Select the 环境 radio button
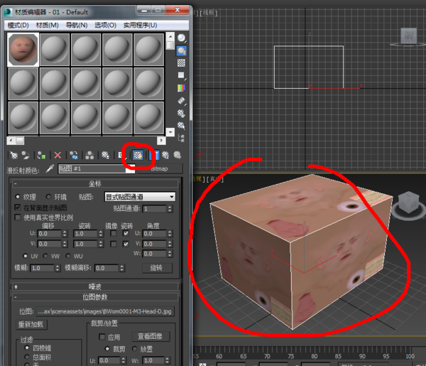Viewport: 426px width, 366px height. 48,196
